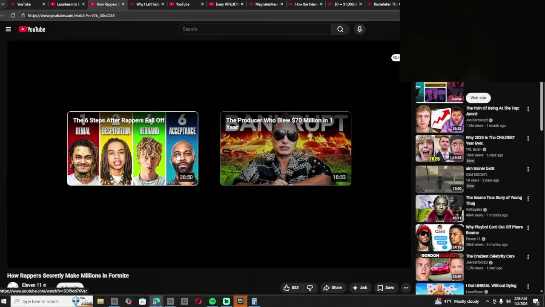Viewport: 545px width, 307px height.
Task: Open aim trainer beltt thumbnail
Action: point(439,179)
